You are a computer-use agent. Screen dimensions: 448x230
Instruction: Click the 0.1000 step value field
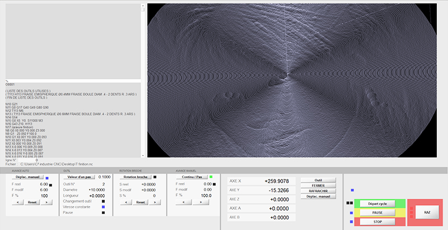(104, 177)
